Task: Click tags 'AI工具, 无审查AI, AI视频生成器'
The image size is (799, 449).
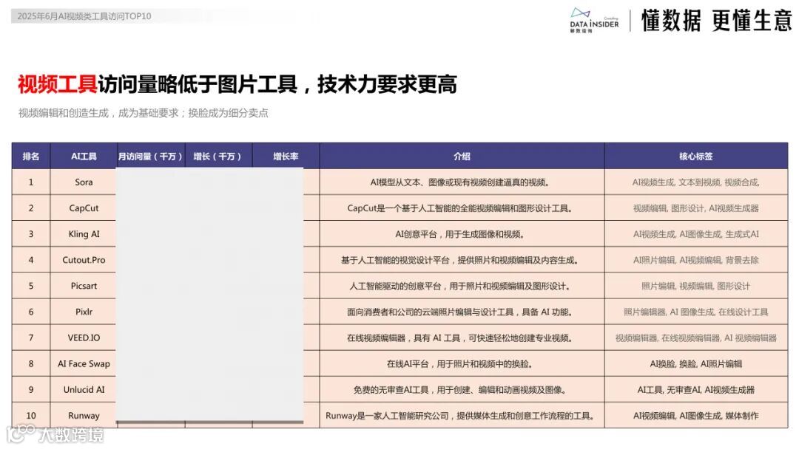Action: pyautogui.click(x=696, y=389)
